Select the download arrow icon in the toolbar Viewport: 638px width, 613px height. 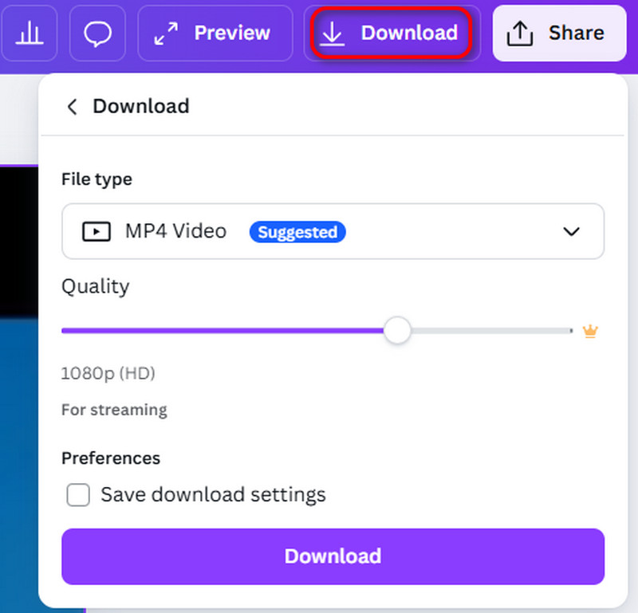pos(333,33)
